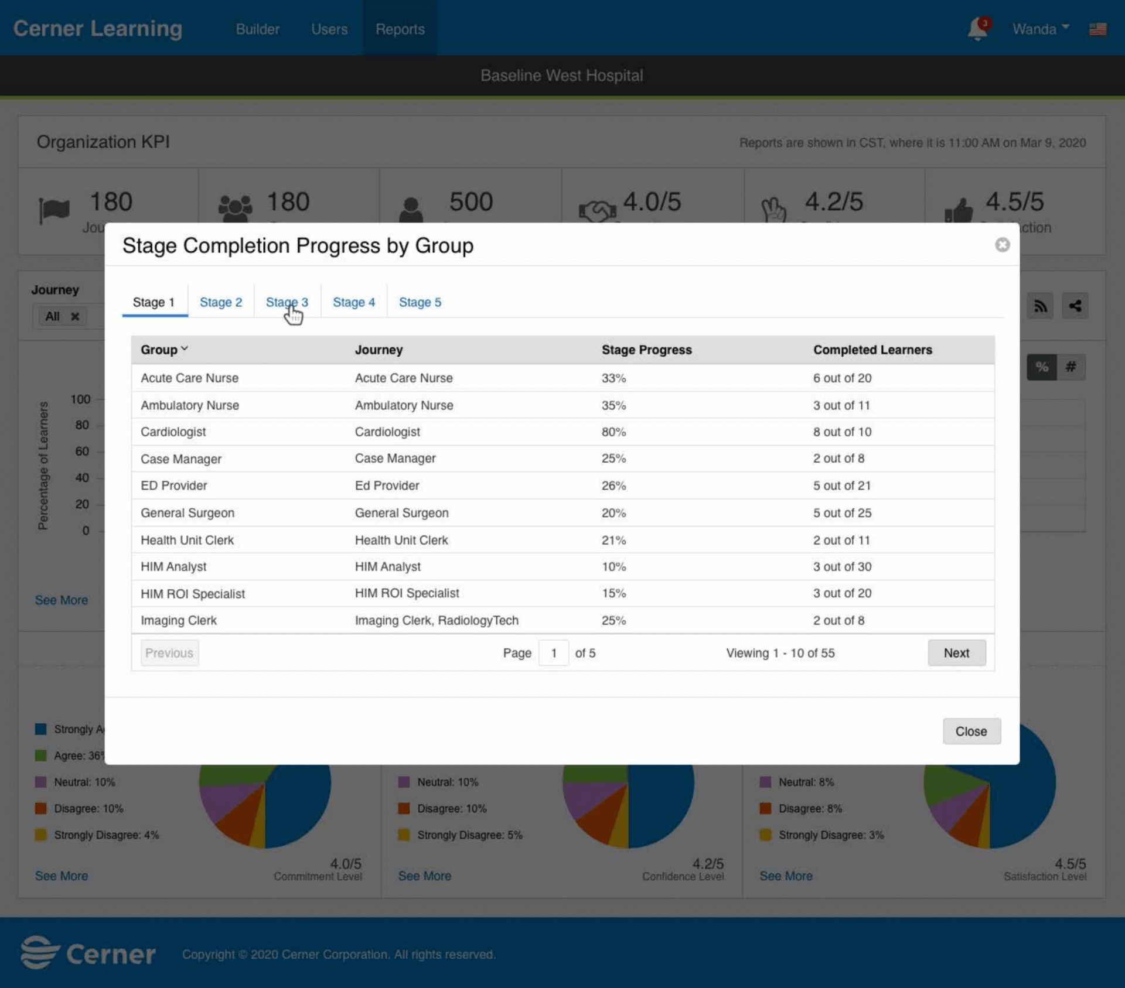The image size is (1125, 988).
Task: Click See More under learner percentage chart
Action: pos(62,600)
